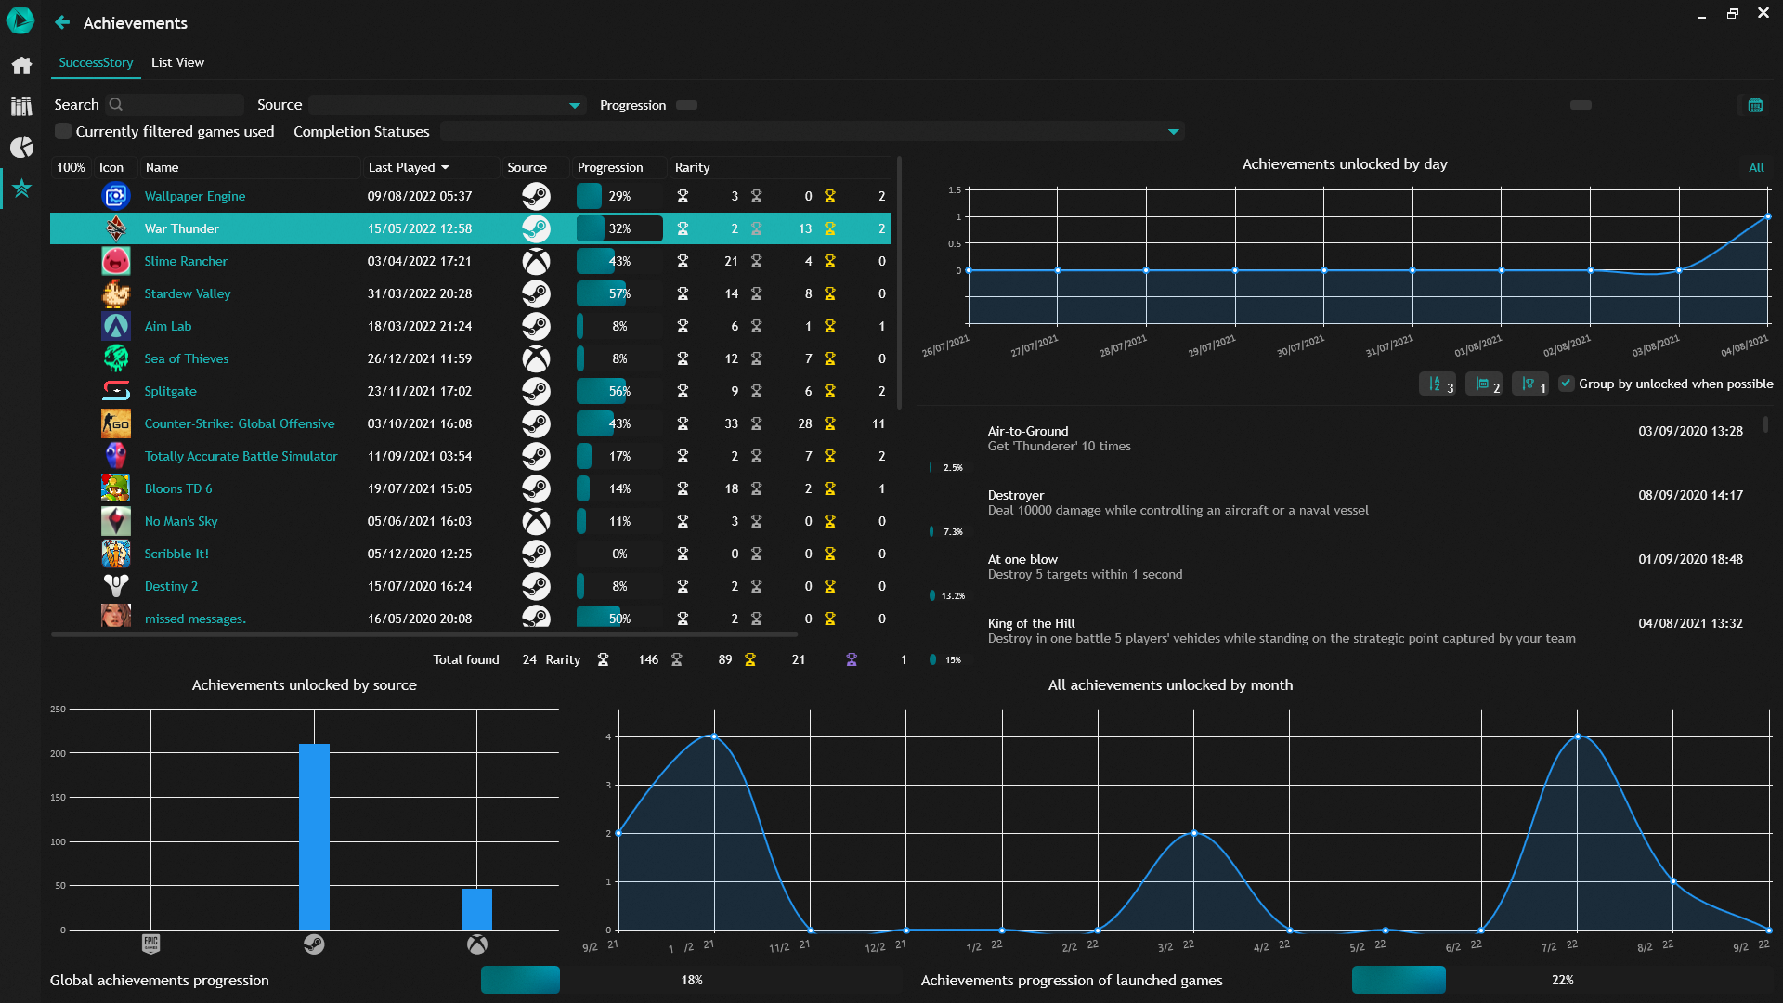Click the Search input field
Viewport: 1783px width, 1003px height.
(x=181, y=105)
